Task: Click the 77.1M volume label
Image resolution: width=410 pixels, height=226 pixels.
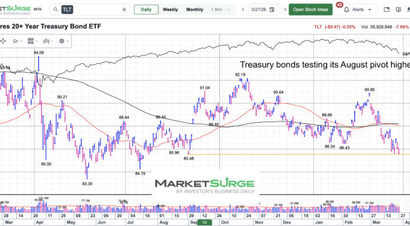Action: pyautogui.click(x=85, y=201)
